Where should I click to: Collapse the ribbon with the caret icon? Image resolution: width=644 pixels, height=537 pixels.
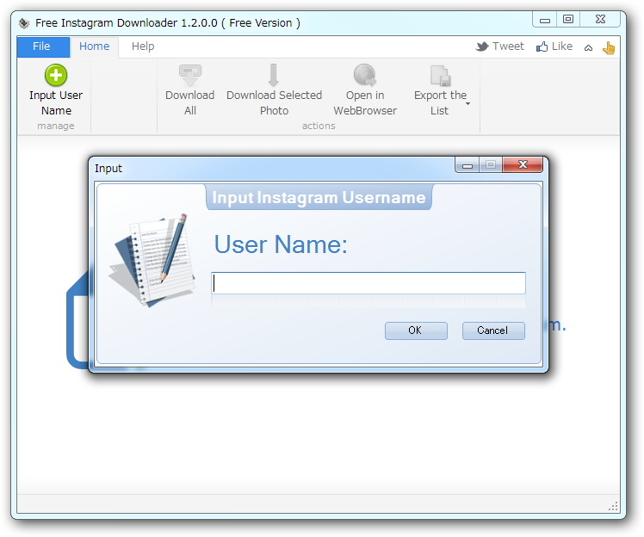coord(589,48)
